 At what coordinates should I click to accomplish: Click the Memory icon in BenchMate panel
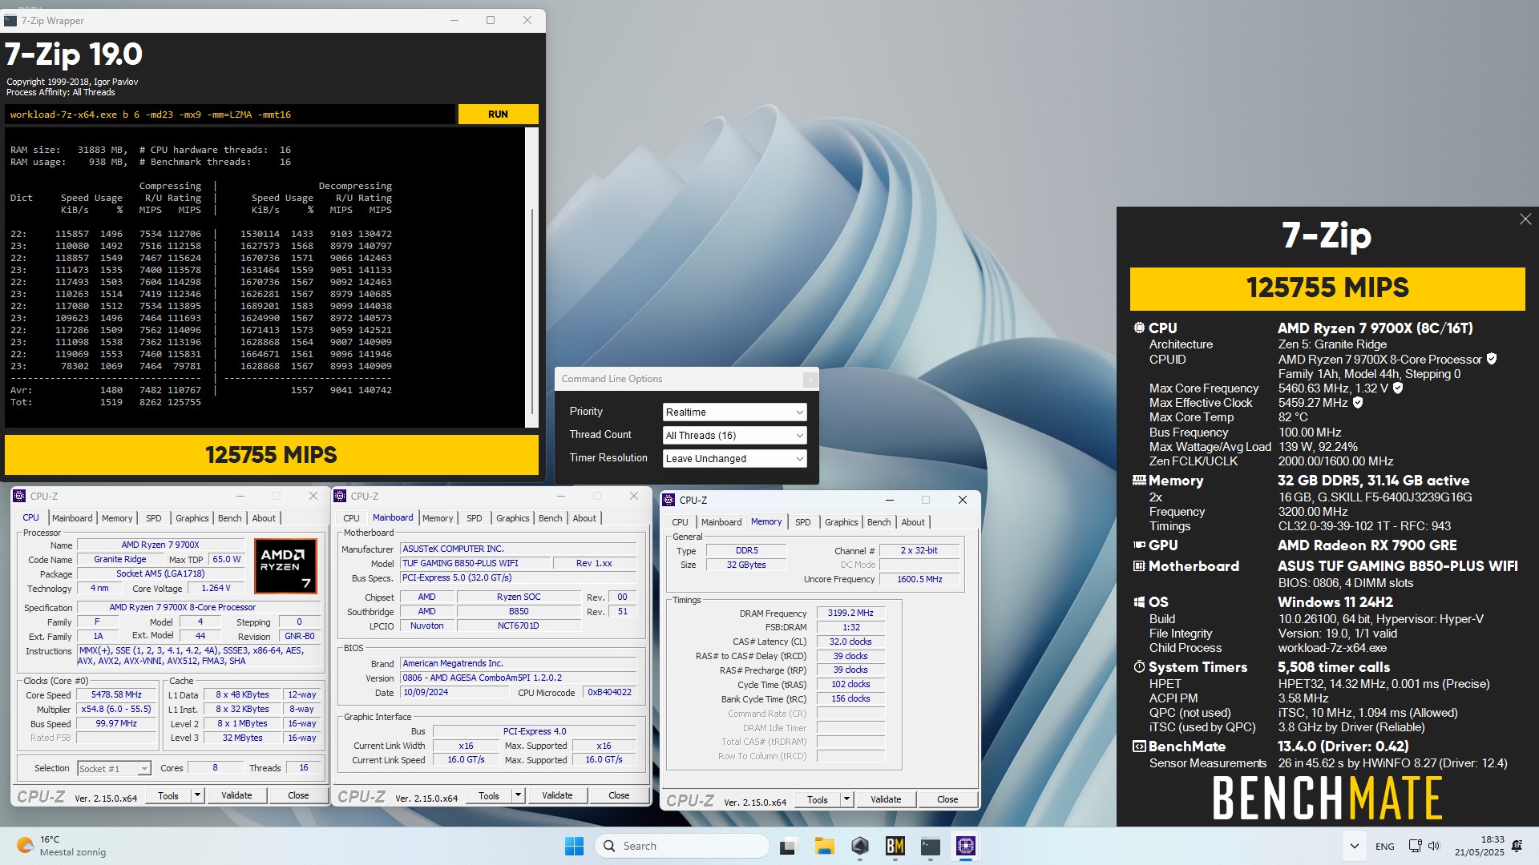pyautogui.click(x=1139, y=481)
